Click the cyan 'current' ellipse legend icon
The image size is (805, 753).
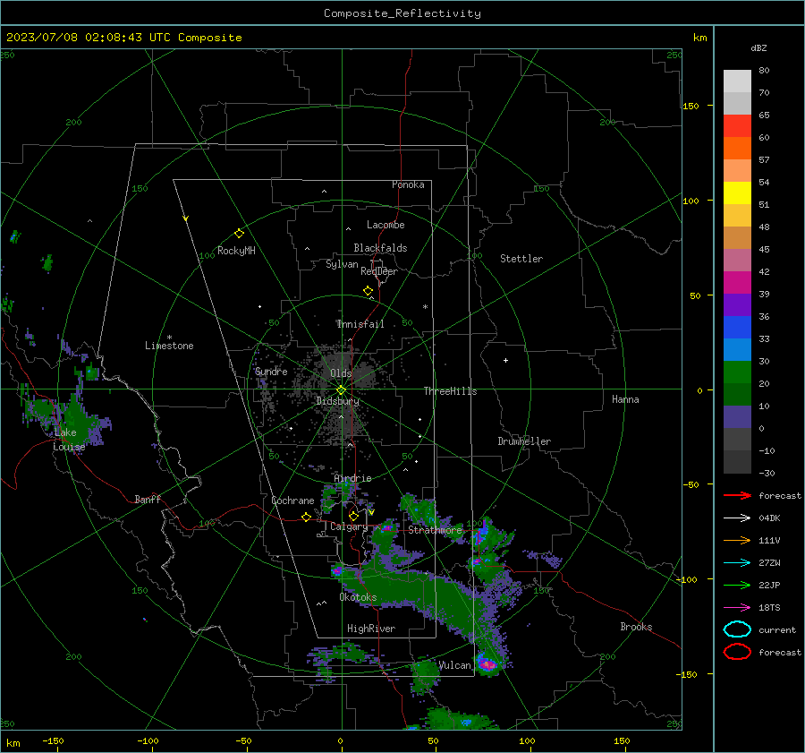(737, 629)
